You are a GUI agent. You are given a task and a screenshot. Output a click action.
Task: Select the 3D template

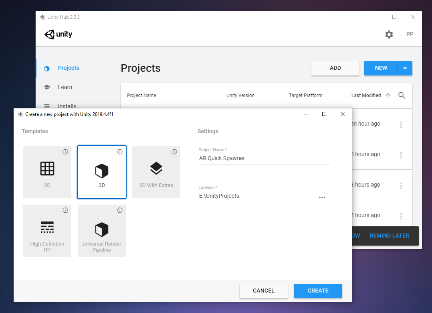pyautogui.click(x=102, y=172)
